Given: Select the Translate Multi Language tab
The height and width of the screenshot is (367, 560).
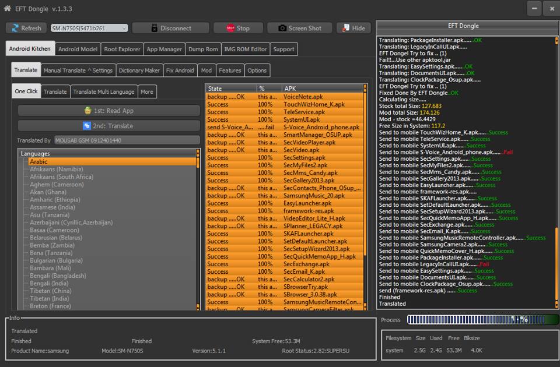Looking at the screenshot, I should tap(104, 91).
